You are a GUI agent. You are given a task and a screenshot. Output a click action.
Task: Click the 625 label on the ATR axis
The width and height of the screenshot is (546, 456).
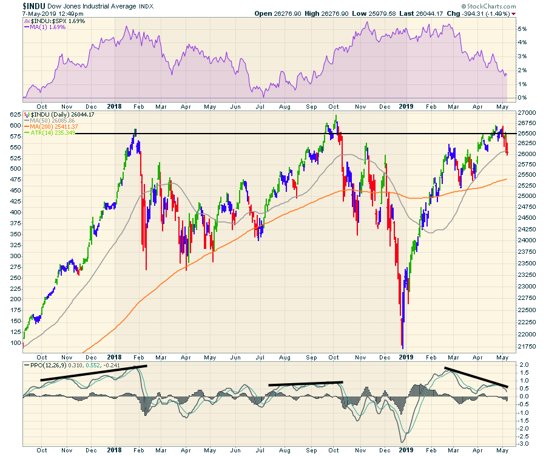(x=15, y=115)
